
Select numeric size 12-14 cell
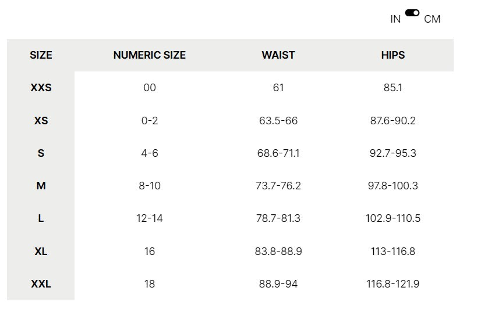click(x=150, y=218)
